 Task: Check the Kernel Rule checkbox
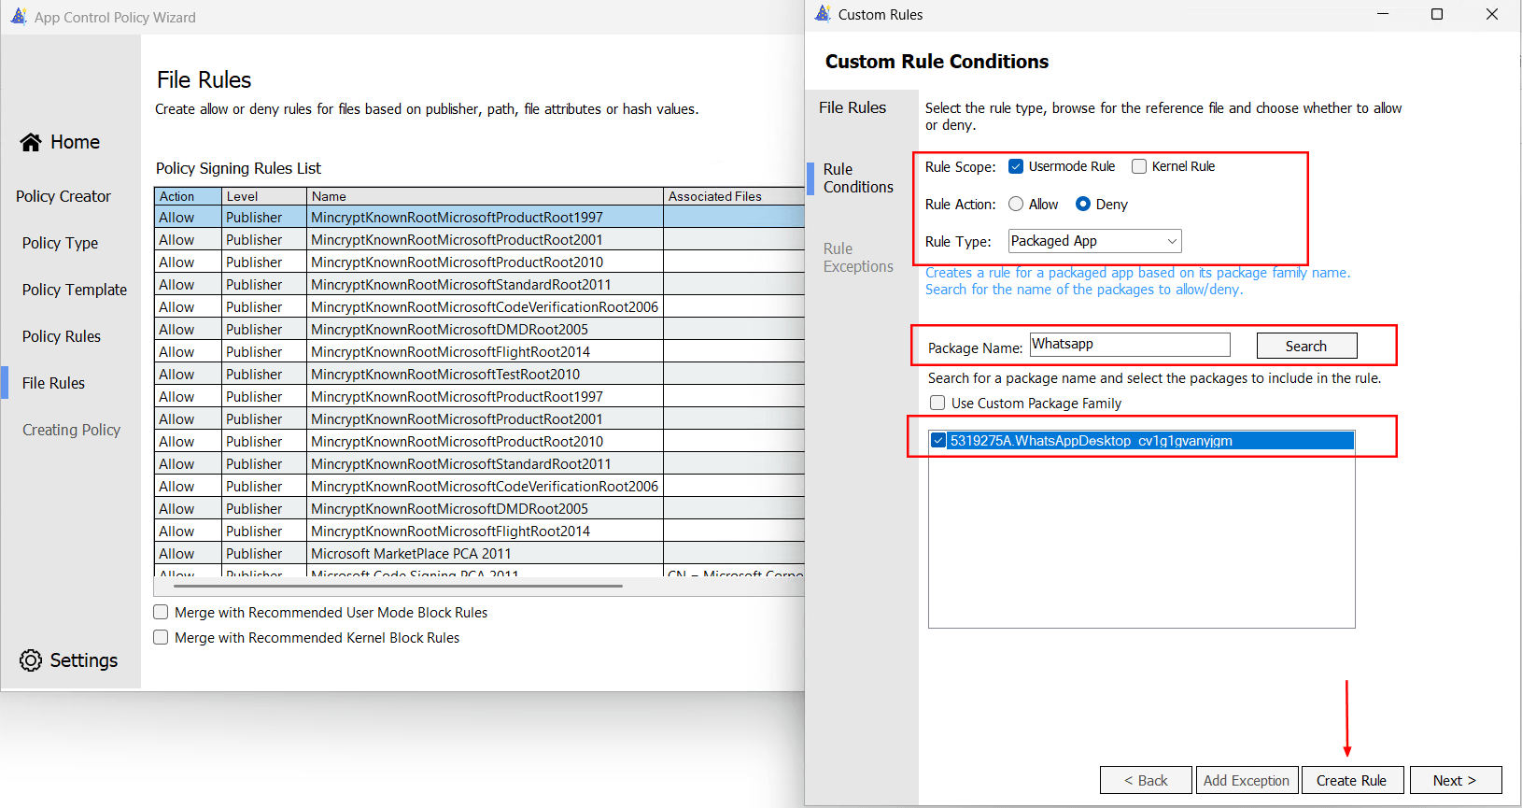click(1139, 166)
